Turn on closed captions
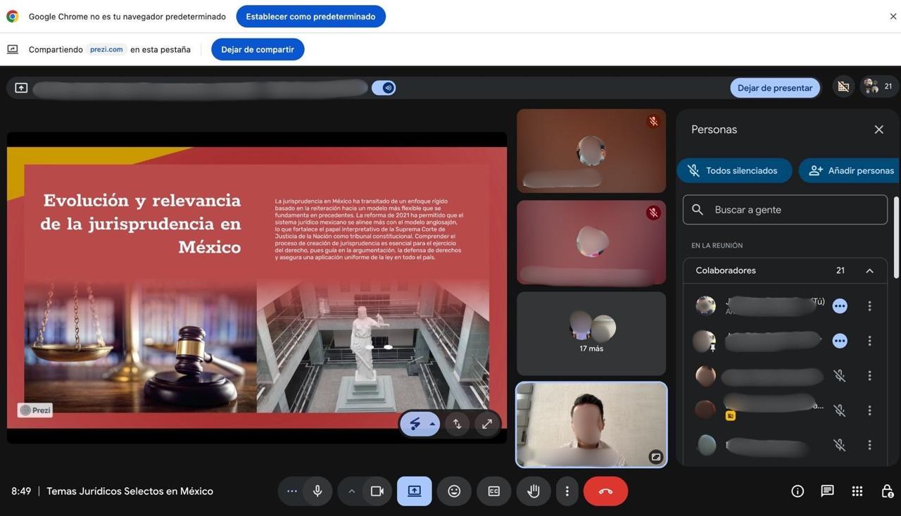This screenshot has height=516, width=901. pyautogui.click(x=494, y=491)
